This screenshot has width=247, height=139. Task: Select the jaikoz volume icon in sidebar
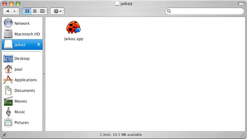[x=8, y=45]
